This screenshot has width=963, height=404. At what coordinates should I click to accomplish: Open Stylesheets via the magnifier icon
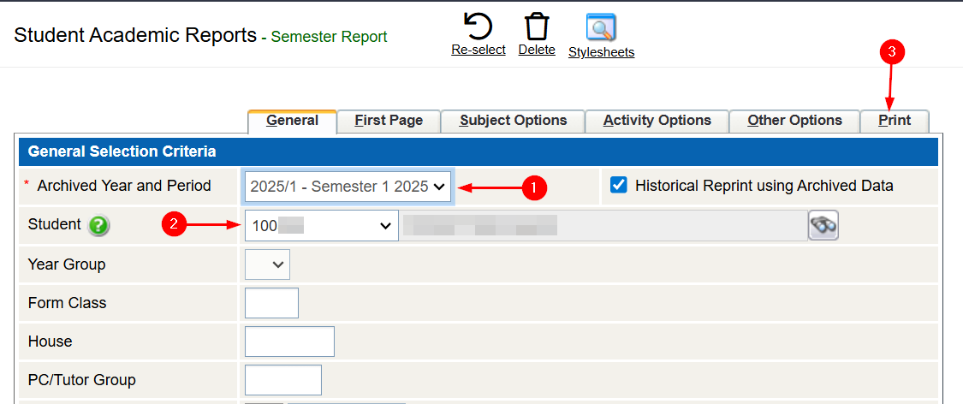(x=601, y=27)
